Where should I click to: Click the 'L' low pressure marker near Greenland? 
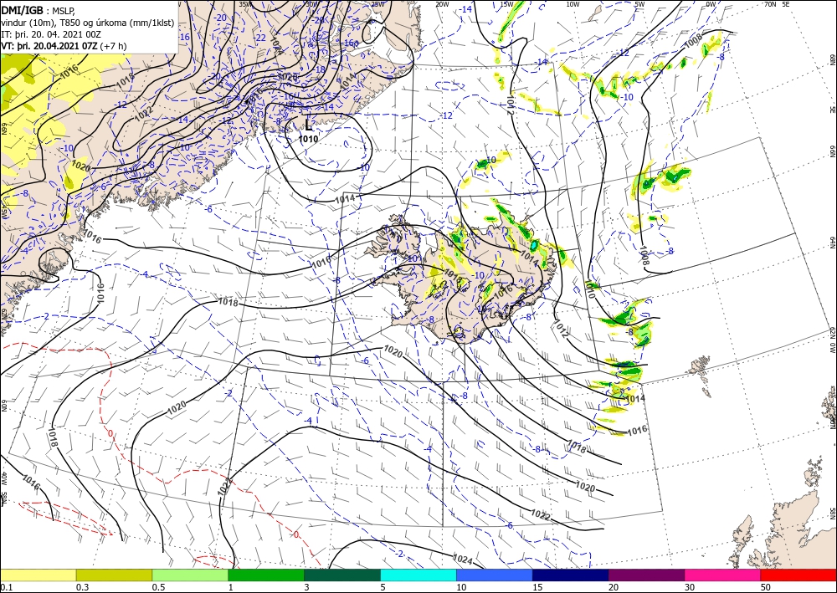(309, 125)
